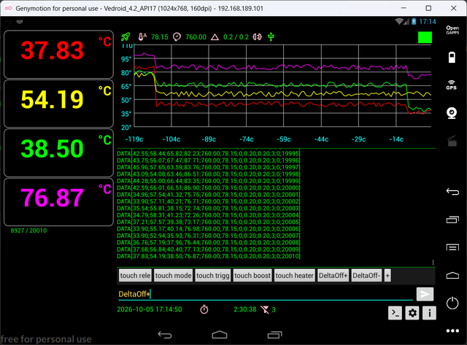Screen dimensions: 467x345
Task: Click the 'touch rele' button
Action: [135, 276]
